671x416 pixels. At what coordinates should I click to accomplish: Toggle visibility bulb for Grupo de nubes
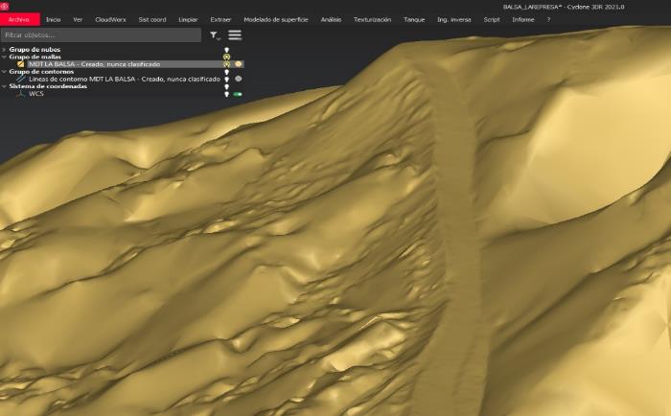point(227,49)
